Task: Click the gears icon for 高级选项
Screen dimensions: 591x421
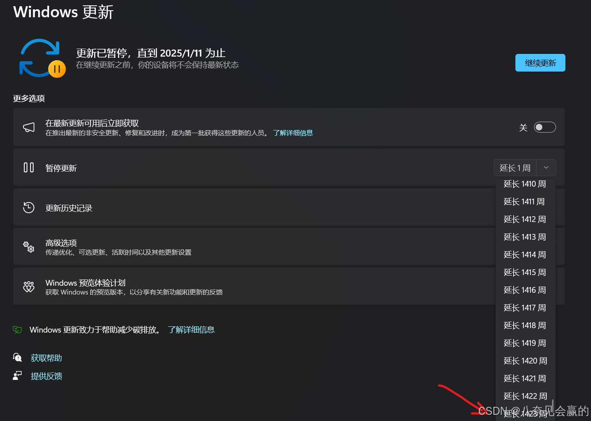Action: (x=29, y=247)
